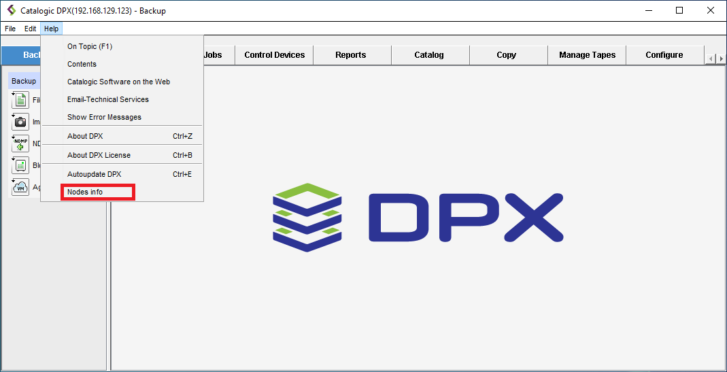Click the Image backup camera icon
727x372 pixels.
point(20,122)
